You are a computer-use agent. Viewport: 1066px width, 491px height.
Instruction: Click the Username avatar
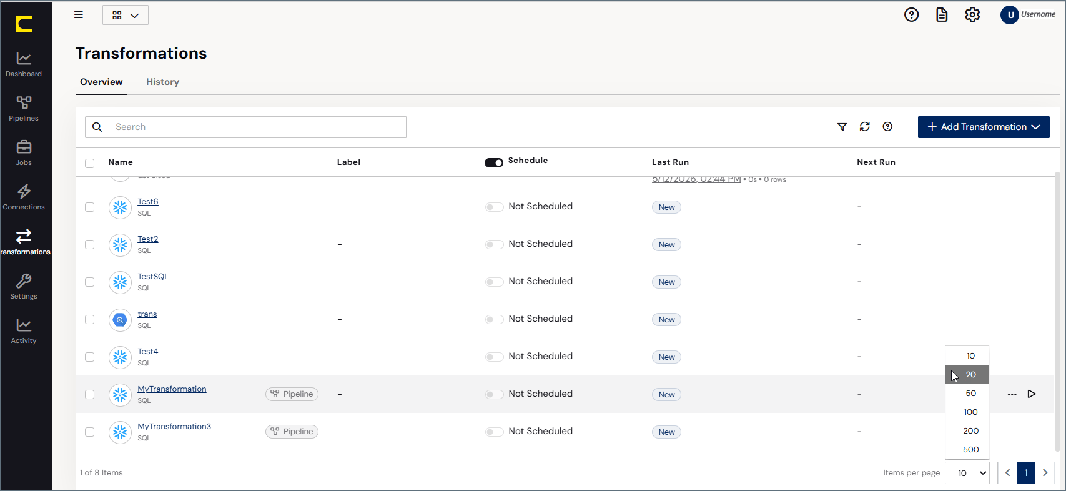click(1010, 14)
